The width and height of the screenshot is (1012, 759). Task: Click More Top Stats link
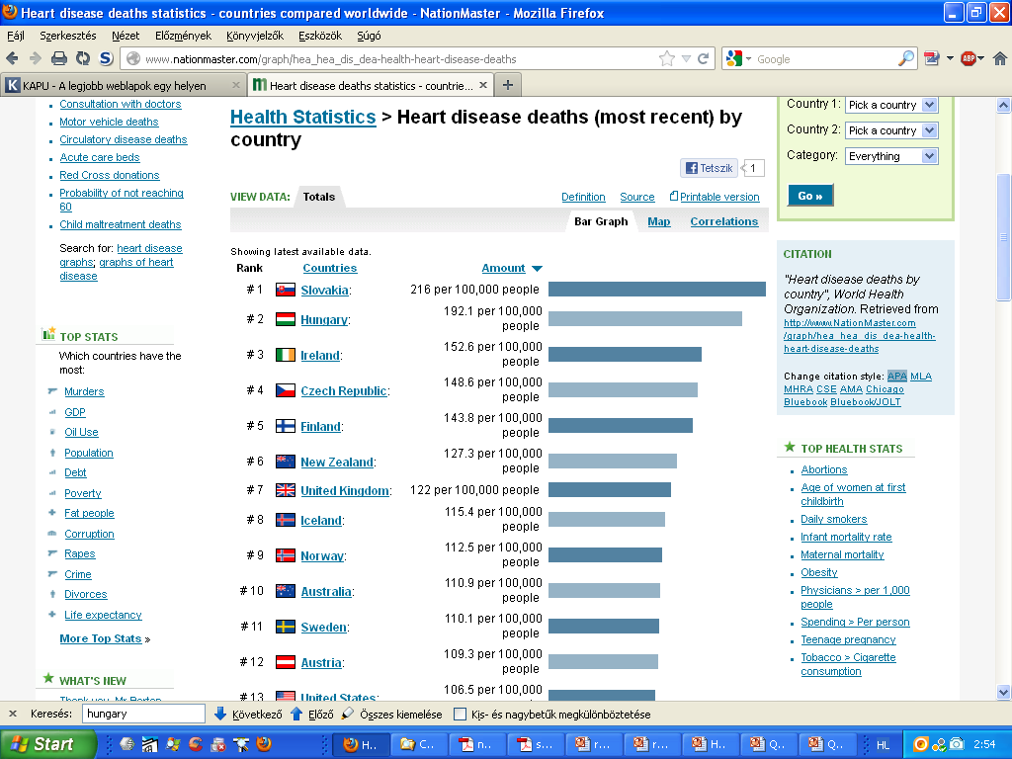100,638
